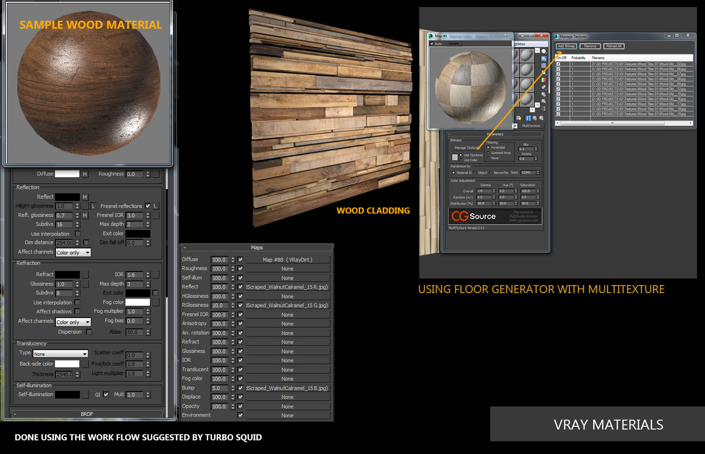
Task: Click the empty map slot button beside Refract
Action: [85, 275]
